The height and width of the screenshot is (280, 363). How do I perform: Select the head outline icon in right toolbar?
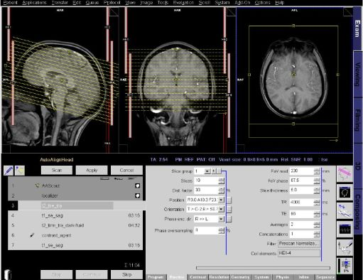pyautogui.click(x=345, y=192)
